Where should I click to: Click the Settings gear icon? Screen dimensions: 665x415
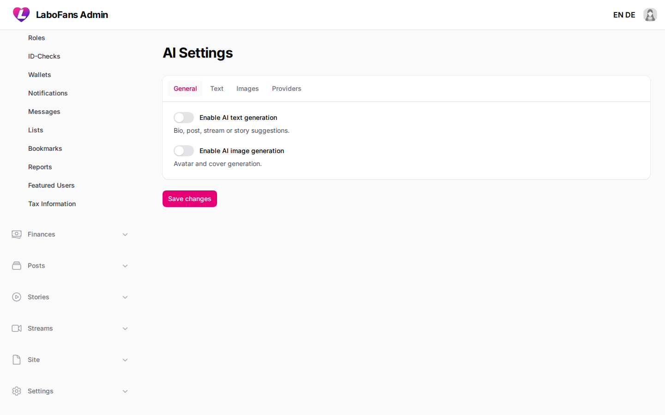[17, 391]
